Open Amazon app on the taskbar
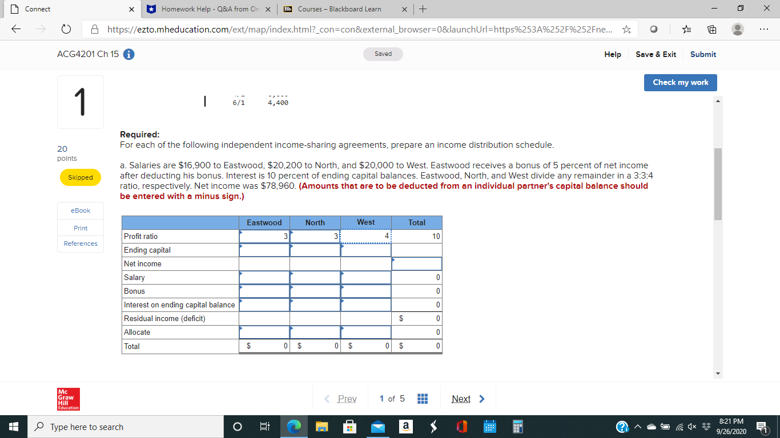780x438 pixels. click(405, 427)
